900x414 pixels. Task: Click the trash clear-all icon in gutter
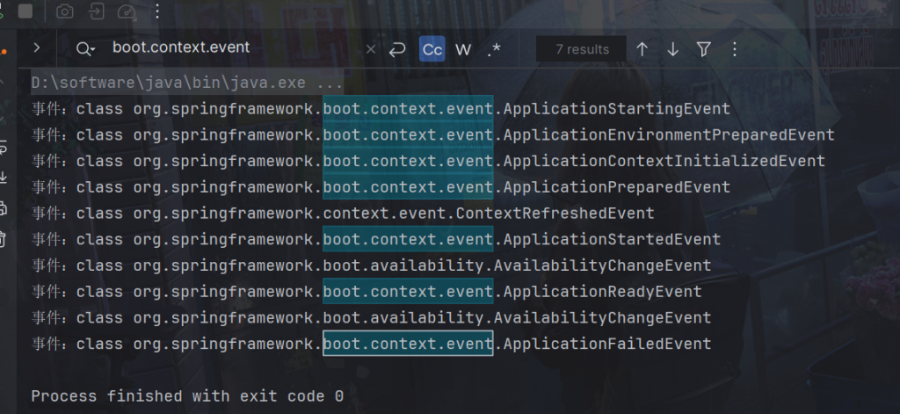4,238
